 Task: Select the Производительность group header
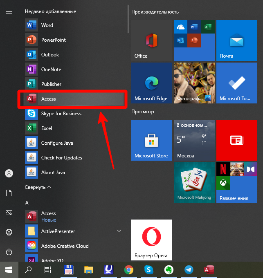point(155,12)
